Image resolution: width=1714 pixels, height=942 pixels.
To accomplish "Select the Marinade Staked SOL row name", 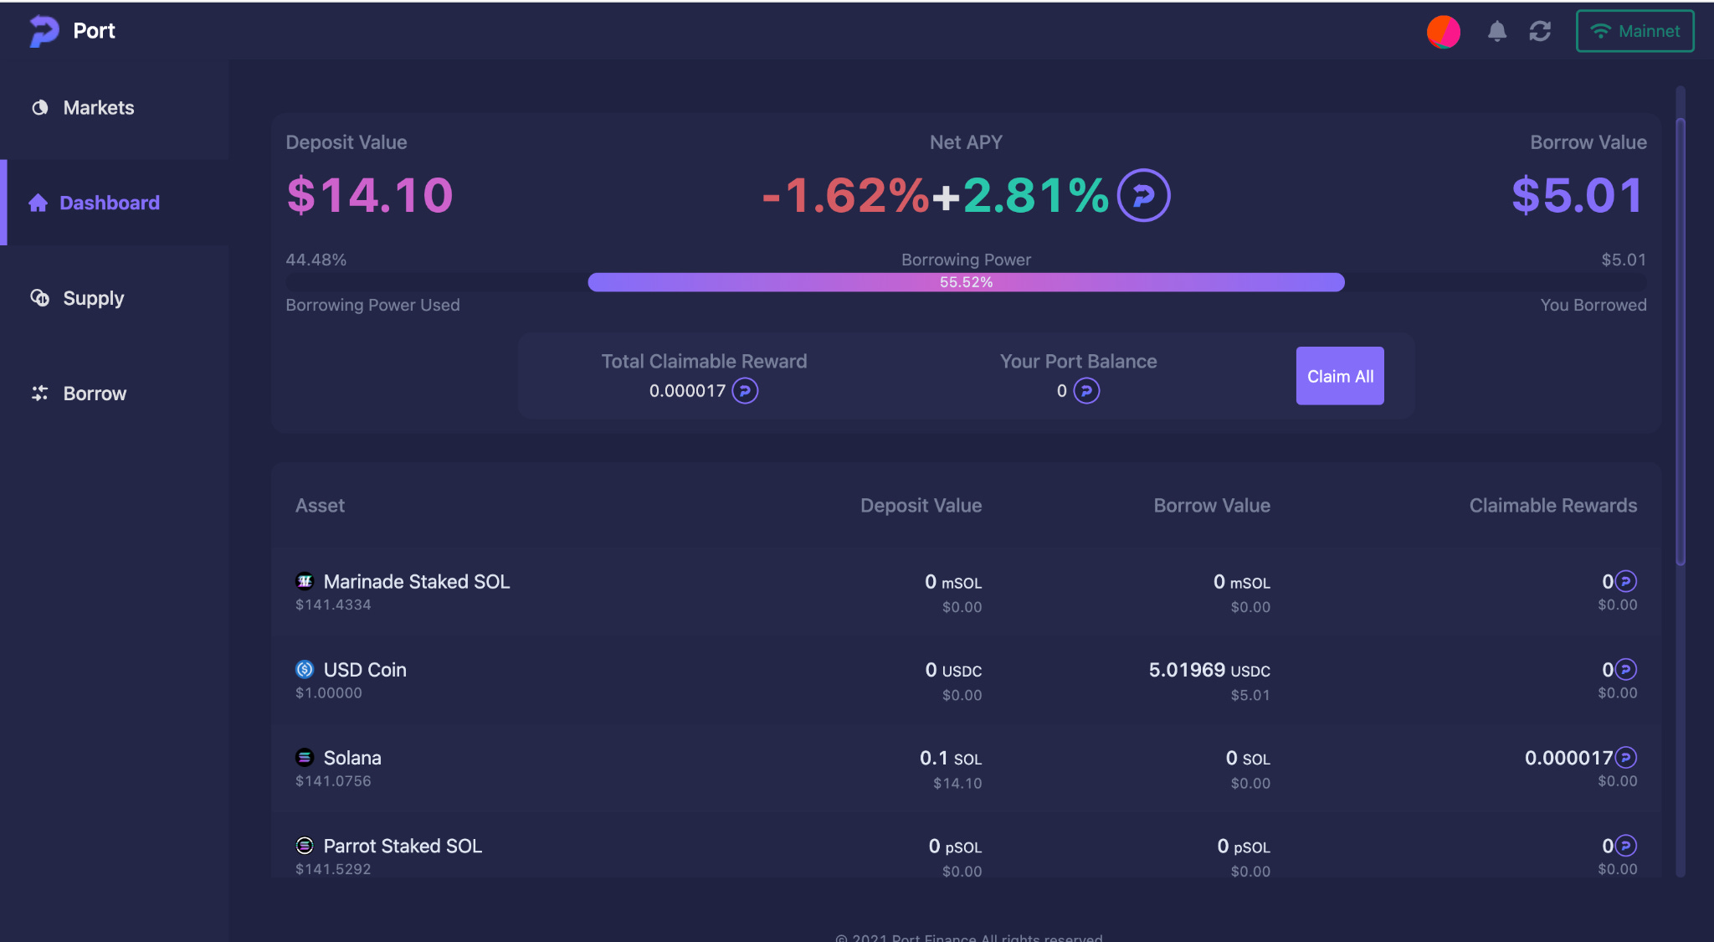I will [417, 582].
